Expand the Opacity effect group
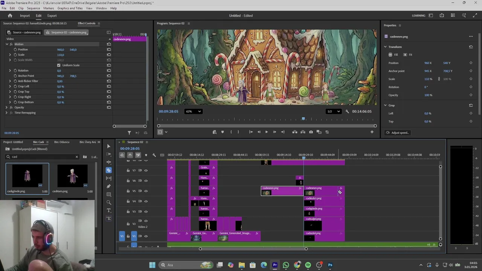 pyautogui.click(x=7, y=107)
